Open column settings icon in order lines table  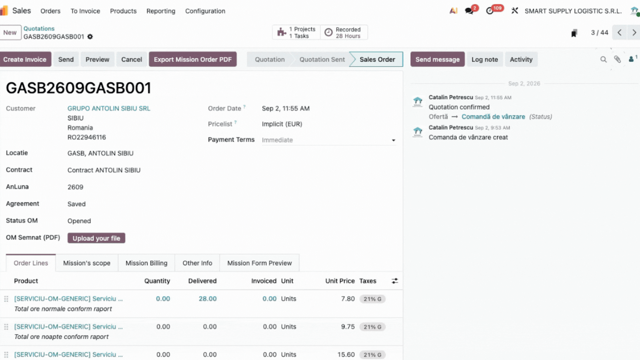[395, 281]
